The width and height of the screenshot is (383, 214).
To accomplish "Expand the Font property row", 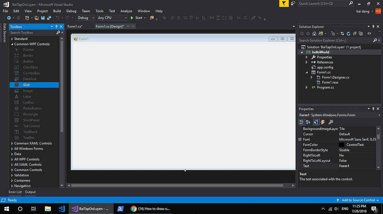I will click(299, 139).
